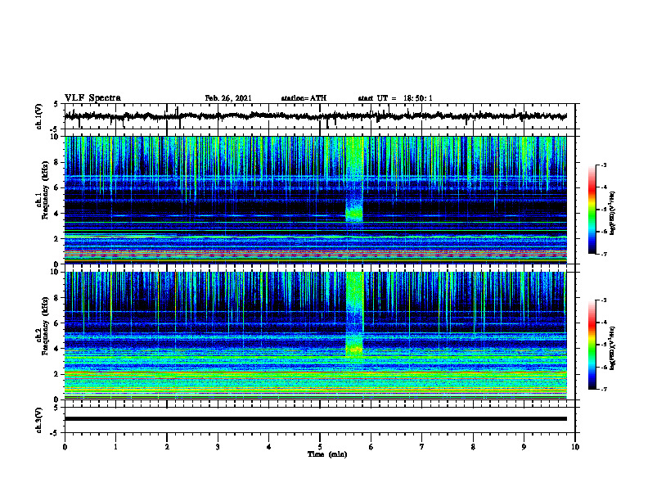This screenshot has height=501, width=648.
Task: Click the "3" tick on the time axis
Action: point(218,447)
